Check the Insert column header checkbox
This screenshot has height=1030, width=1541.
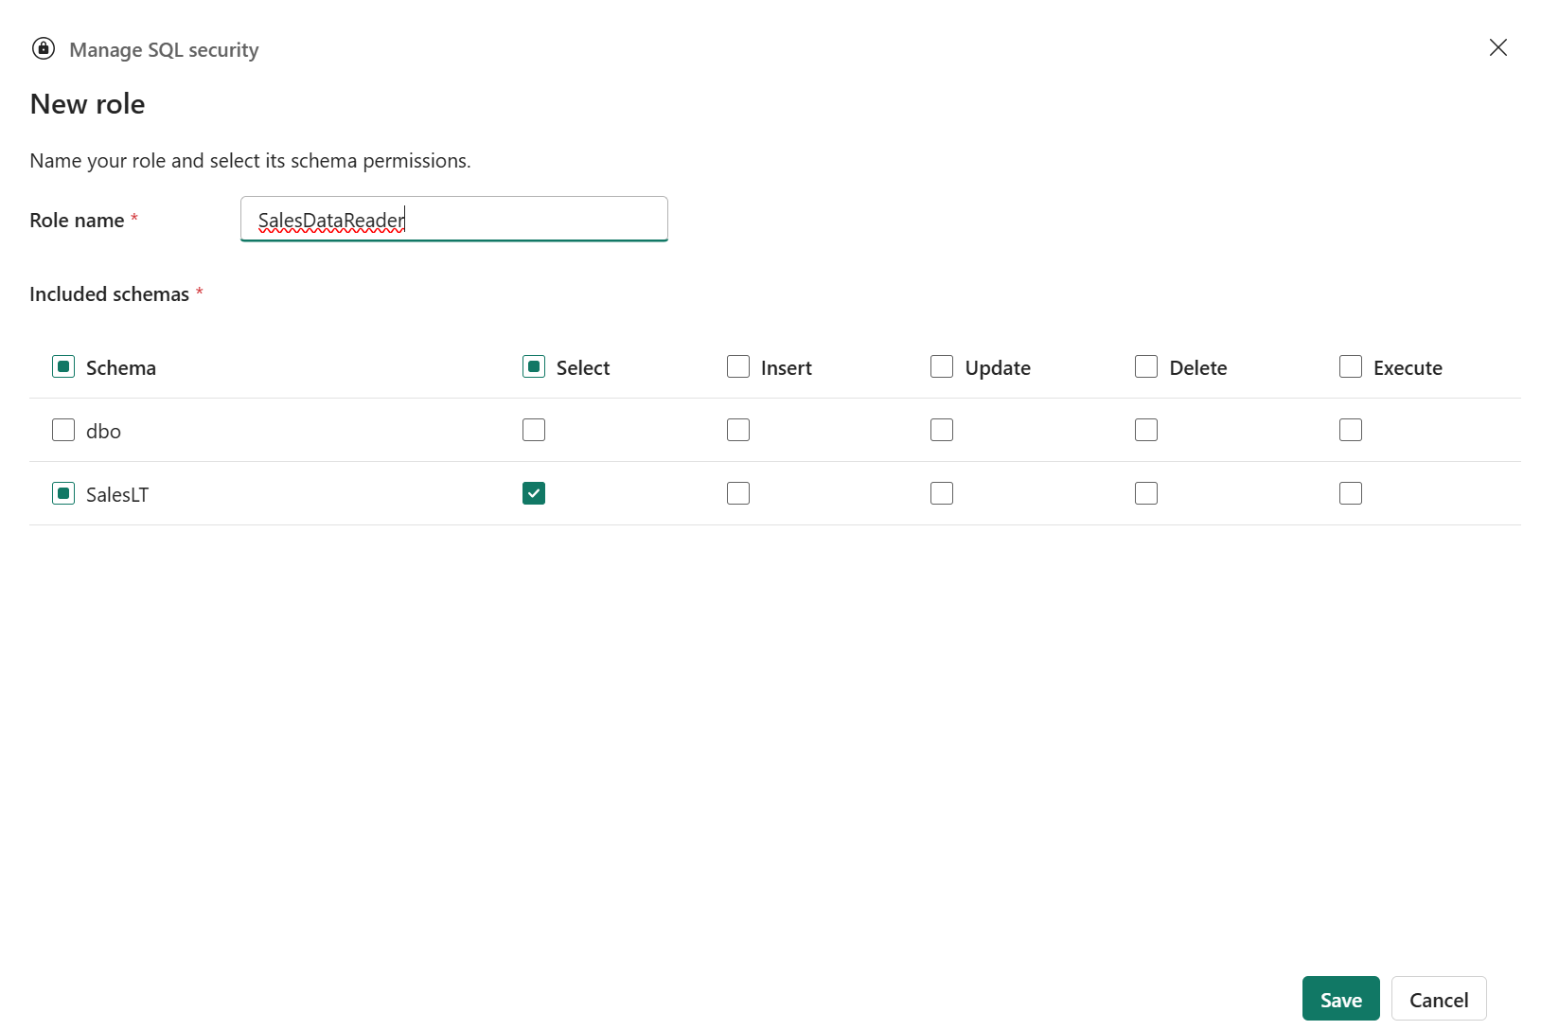tap(738, 366)
